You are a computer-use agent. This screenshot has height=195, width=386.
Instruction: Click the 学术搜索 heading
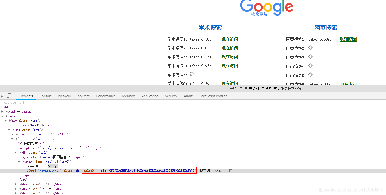(x=210, y=28)
